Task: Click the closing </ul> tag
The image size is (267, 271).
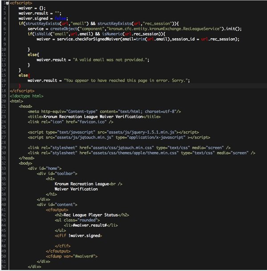Action: (60, 231)
